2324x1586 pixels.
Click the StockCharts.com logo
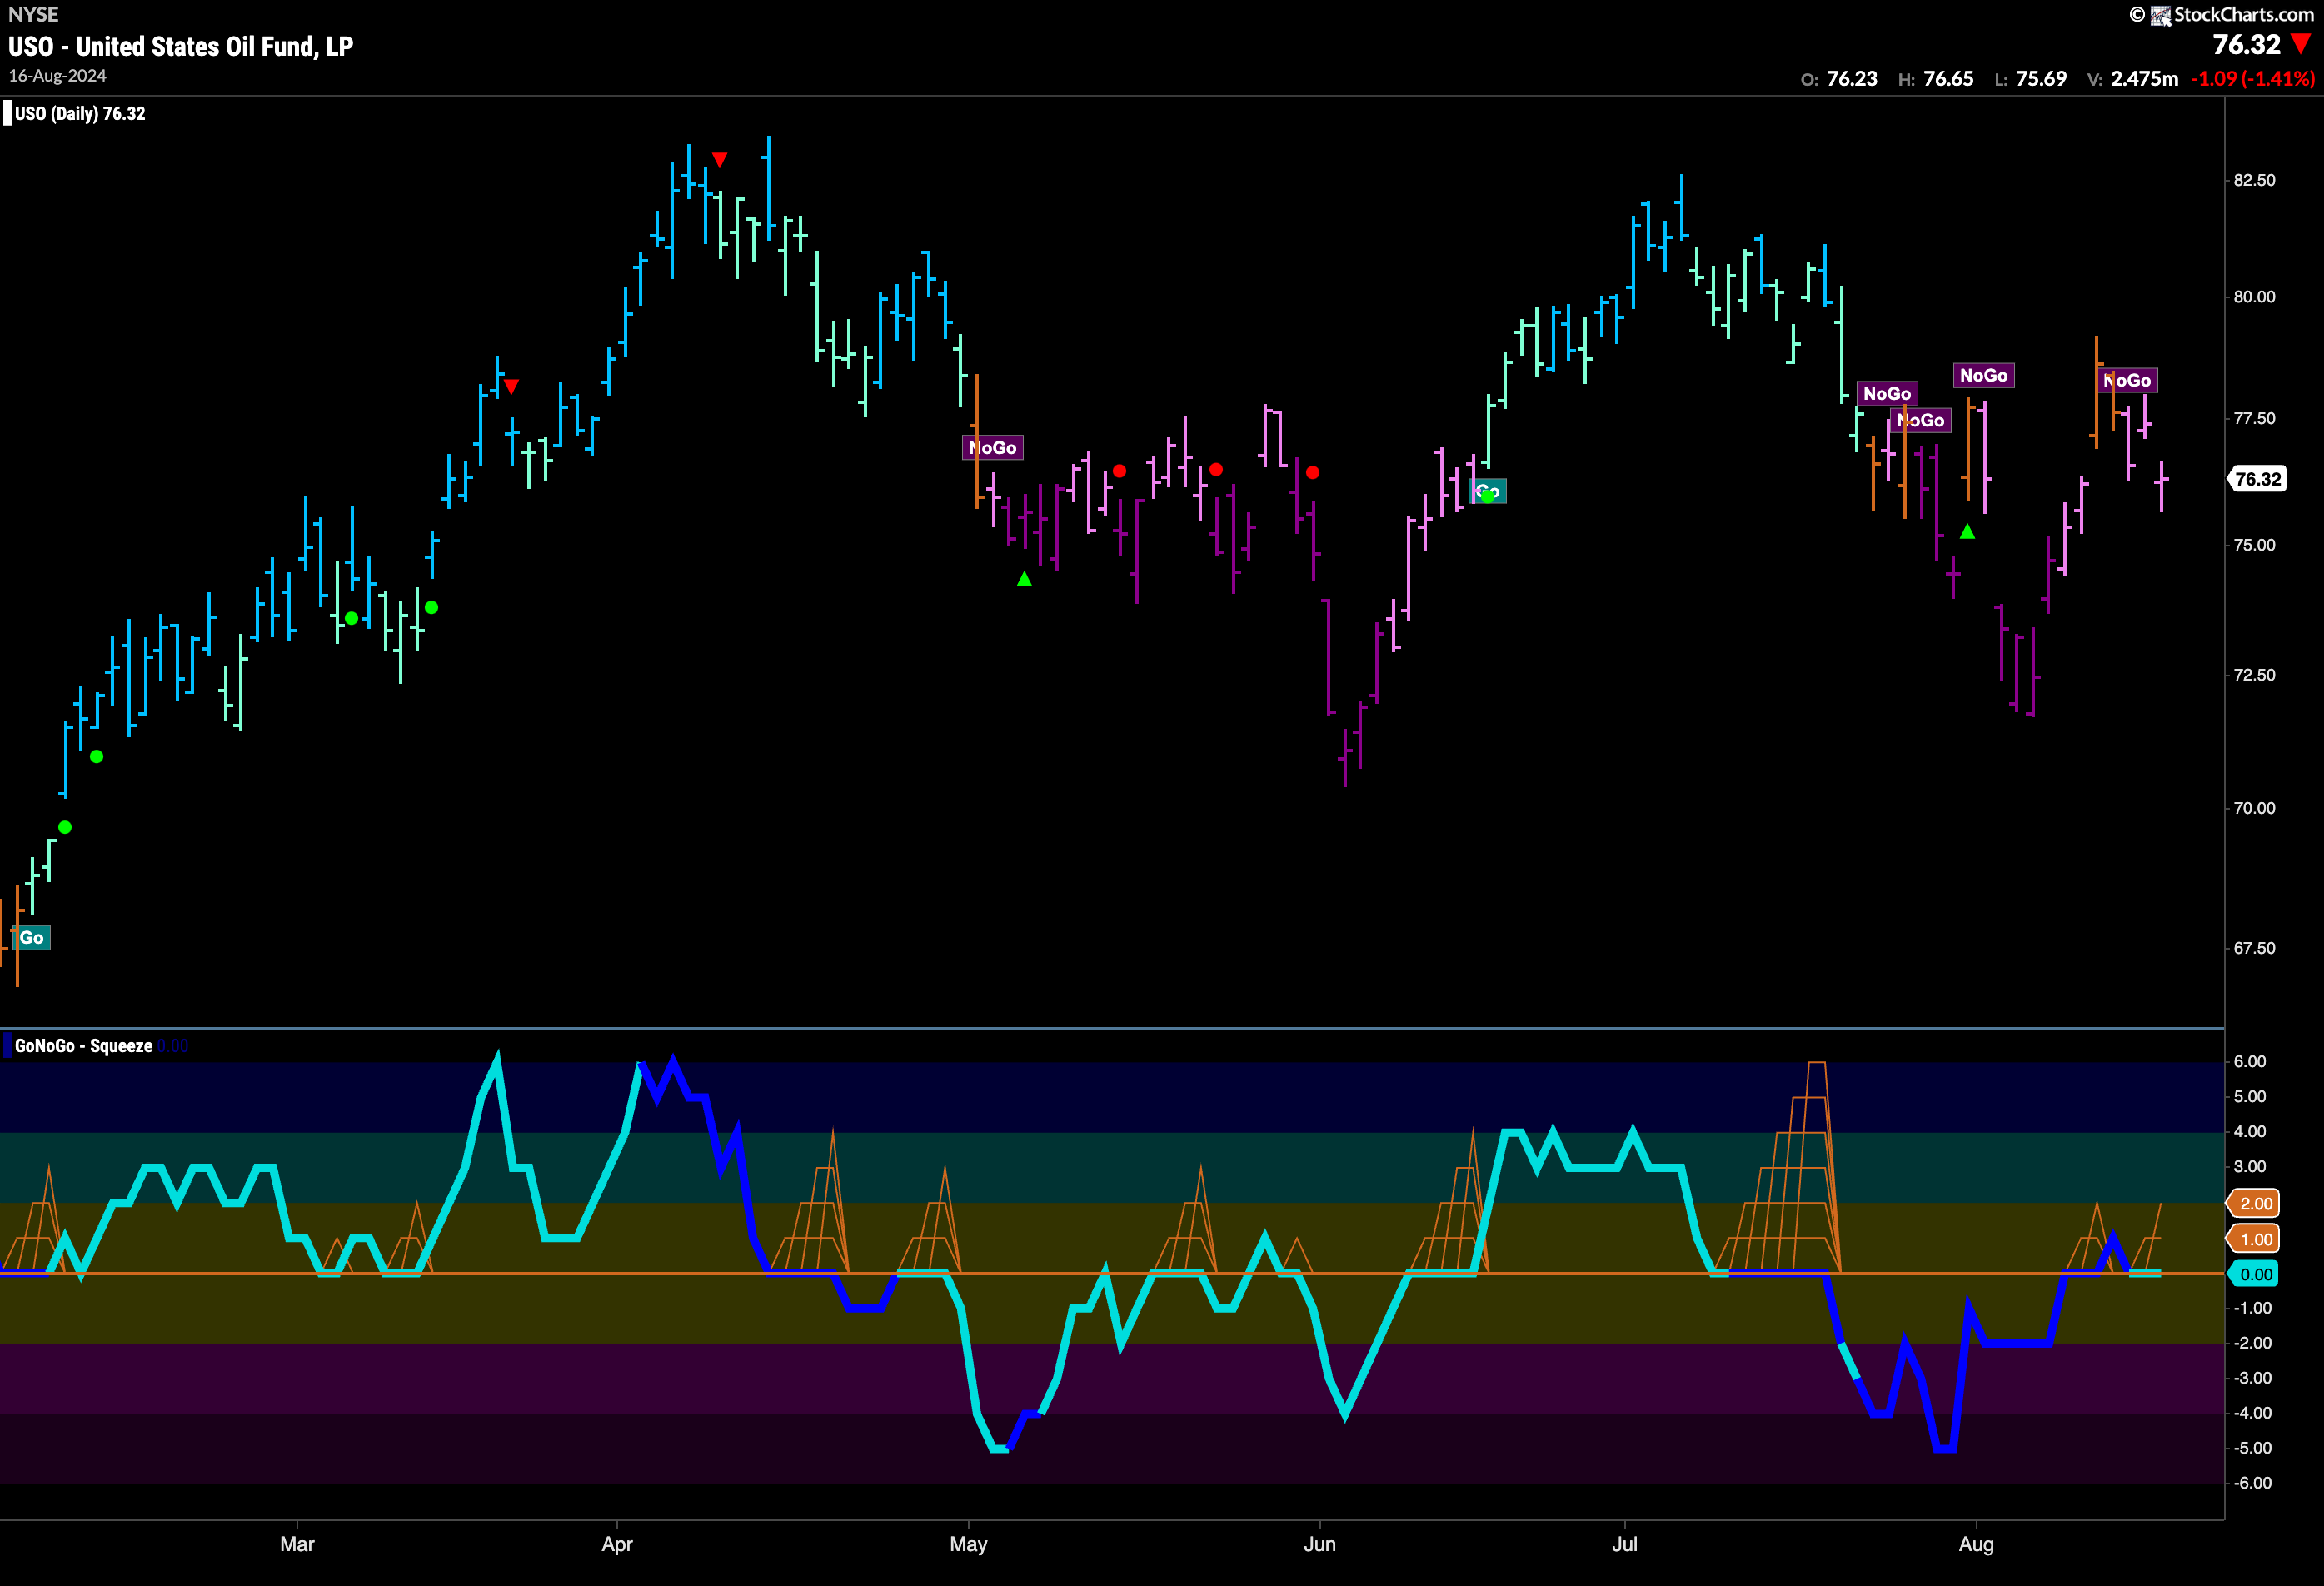[2222, 15]
